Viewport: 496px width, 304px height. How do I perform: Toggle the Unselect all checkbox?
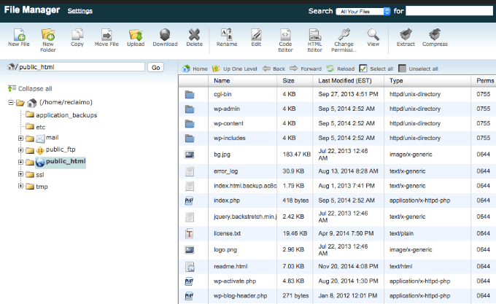(401, 69)
